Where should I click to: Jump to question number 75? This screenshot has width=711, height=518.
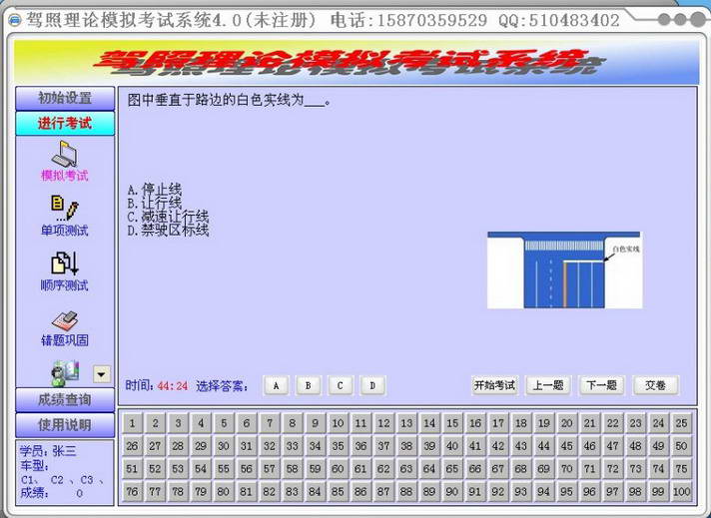pyautogui.click(x=681, y=469)
